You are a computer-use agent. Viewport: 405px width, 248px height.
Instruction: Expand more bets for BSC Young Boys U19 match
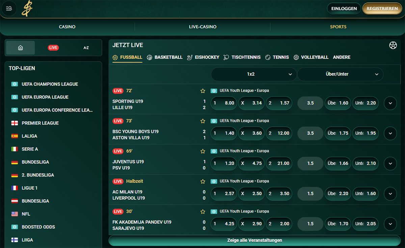tap(390, 133)
